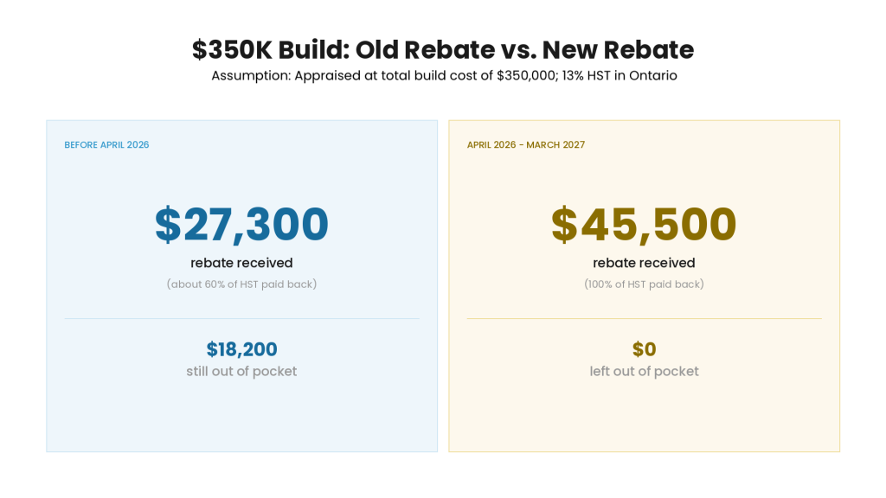
Task: Click the APRIL 2026 - MARCH 2027 label
Action: 525,144
